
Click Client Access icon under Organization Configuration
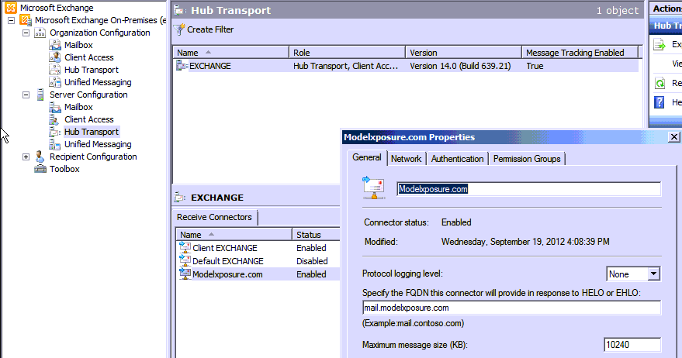pos(55,57)
